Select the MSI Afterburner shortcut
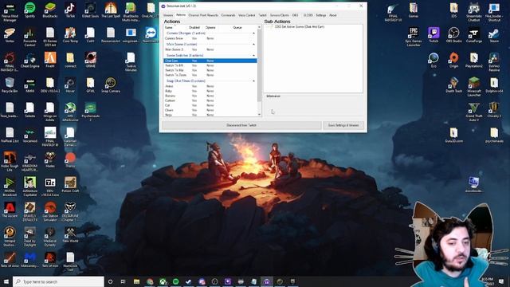Screen dimensions: 510x287 coord(70,112)
